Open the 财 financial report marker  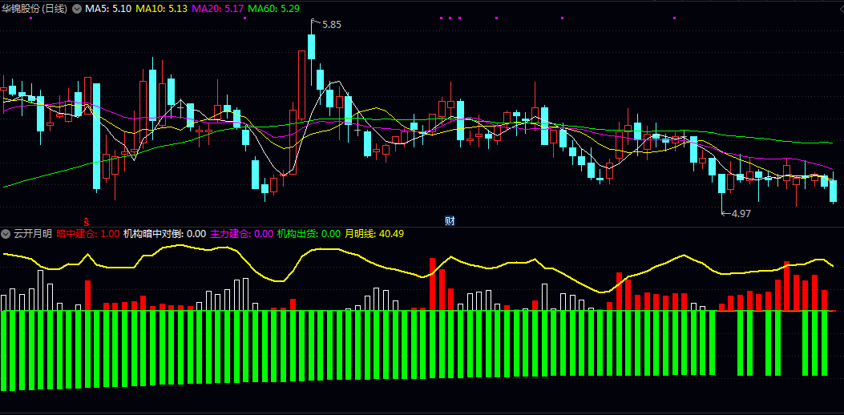point(450,220)
